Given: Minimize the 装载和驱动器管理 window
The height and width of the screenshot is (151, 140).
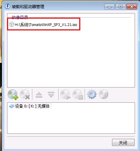Looking at the screenshot, I should click(109, 7).
